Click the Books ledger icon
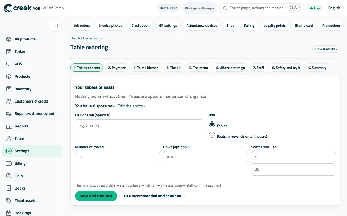Image resolution: width=347 pixels, height=216 pixels. (x=9, y=188)
